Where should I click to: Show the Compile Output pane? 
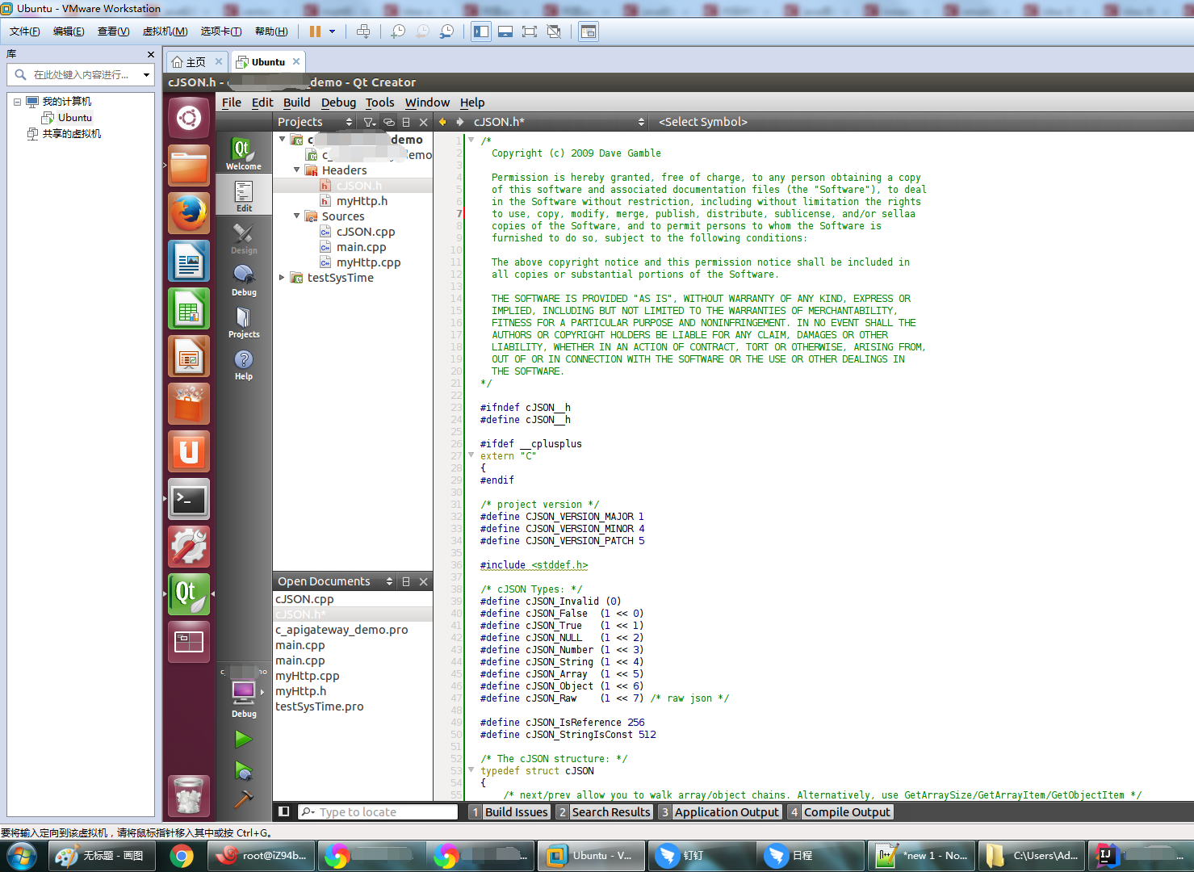click(x=840, y=812)
